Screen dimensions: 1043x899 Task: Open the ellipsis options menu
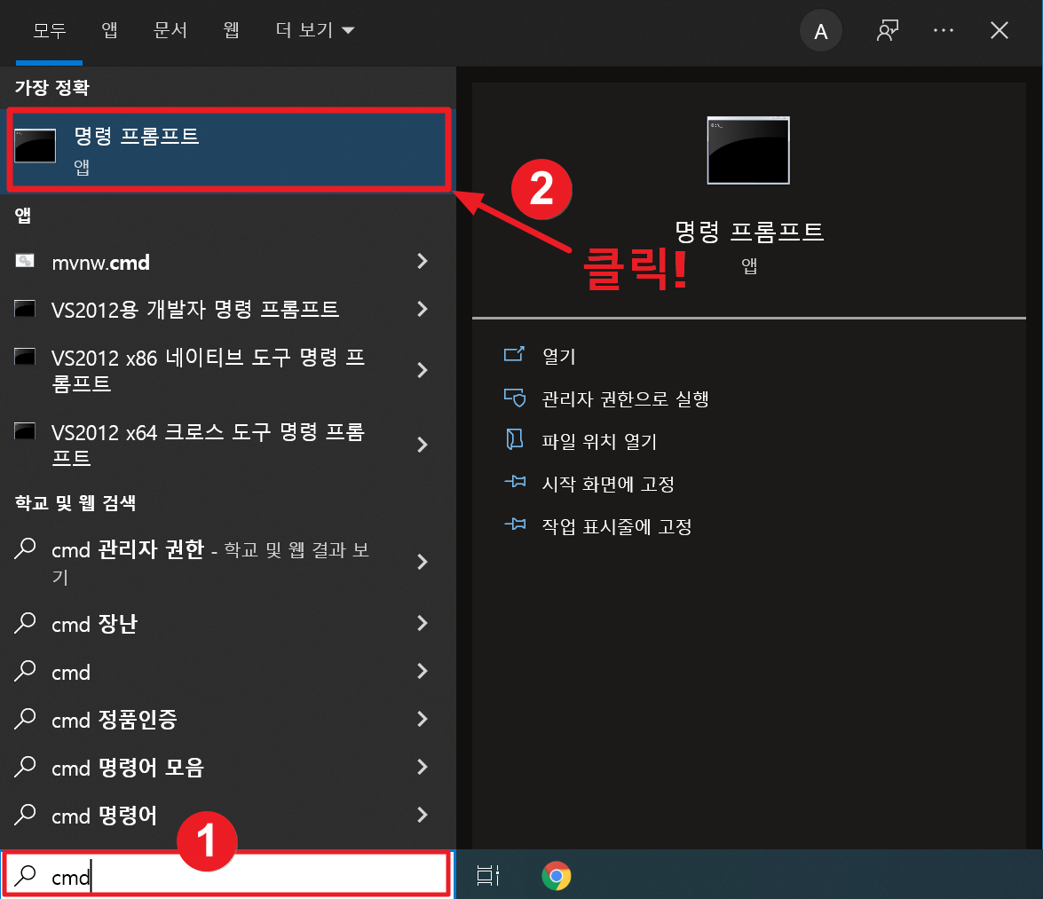point(944,30)
